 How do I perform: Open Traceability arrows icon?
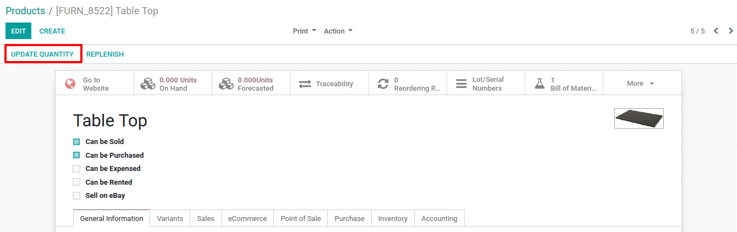[x=305, y=84]
